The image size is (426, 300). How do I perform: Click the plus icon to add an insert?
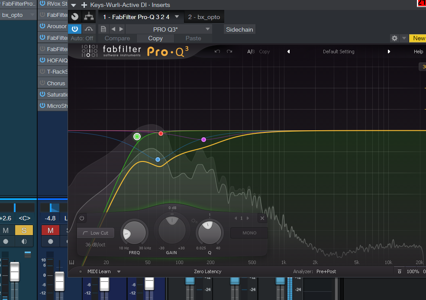tap(84, 5)
